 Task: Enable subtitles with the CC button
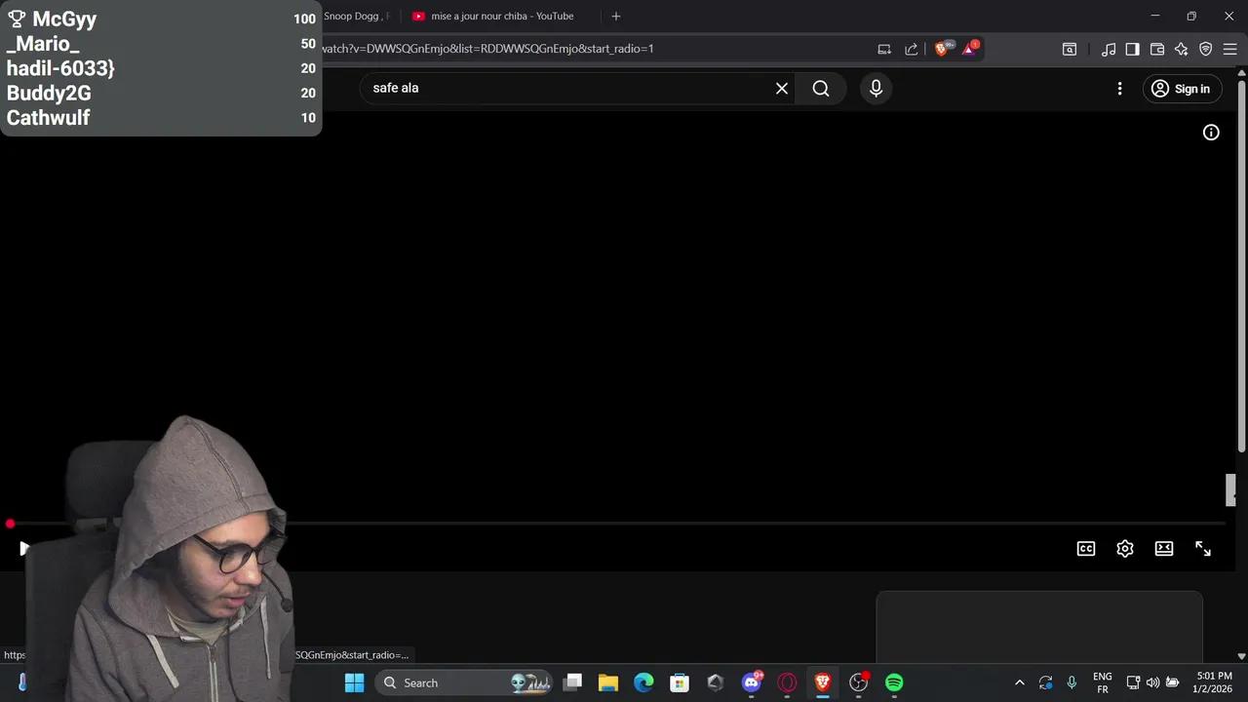(1085, 548)
